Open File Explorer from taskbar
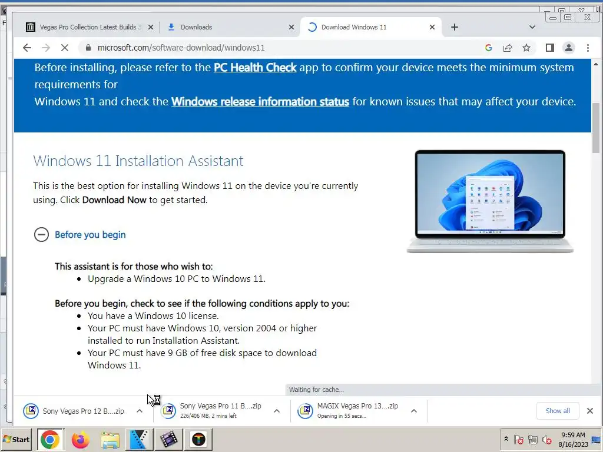603x452 pixels. [x=110, y=439]
